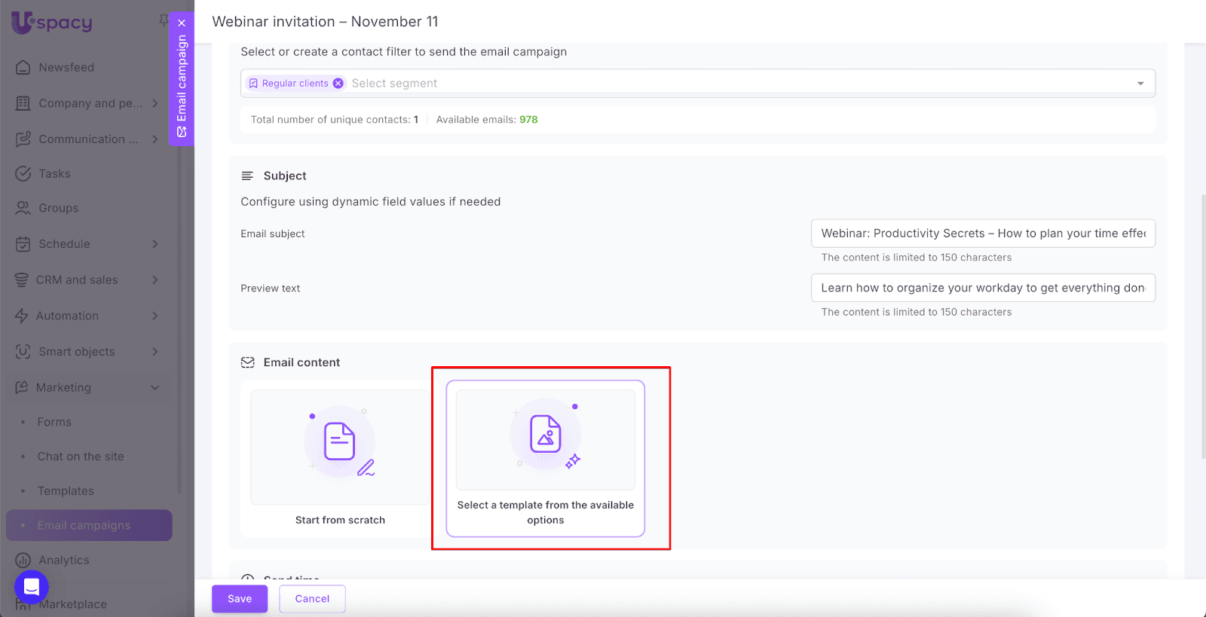Remove the Regular clients segment tag
Viewport: 1206px width, 617px height.
(x=338, y=84)
